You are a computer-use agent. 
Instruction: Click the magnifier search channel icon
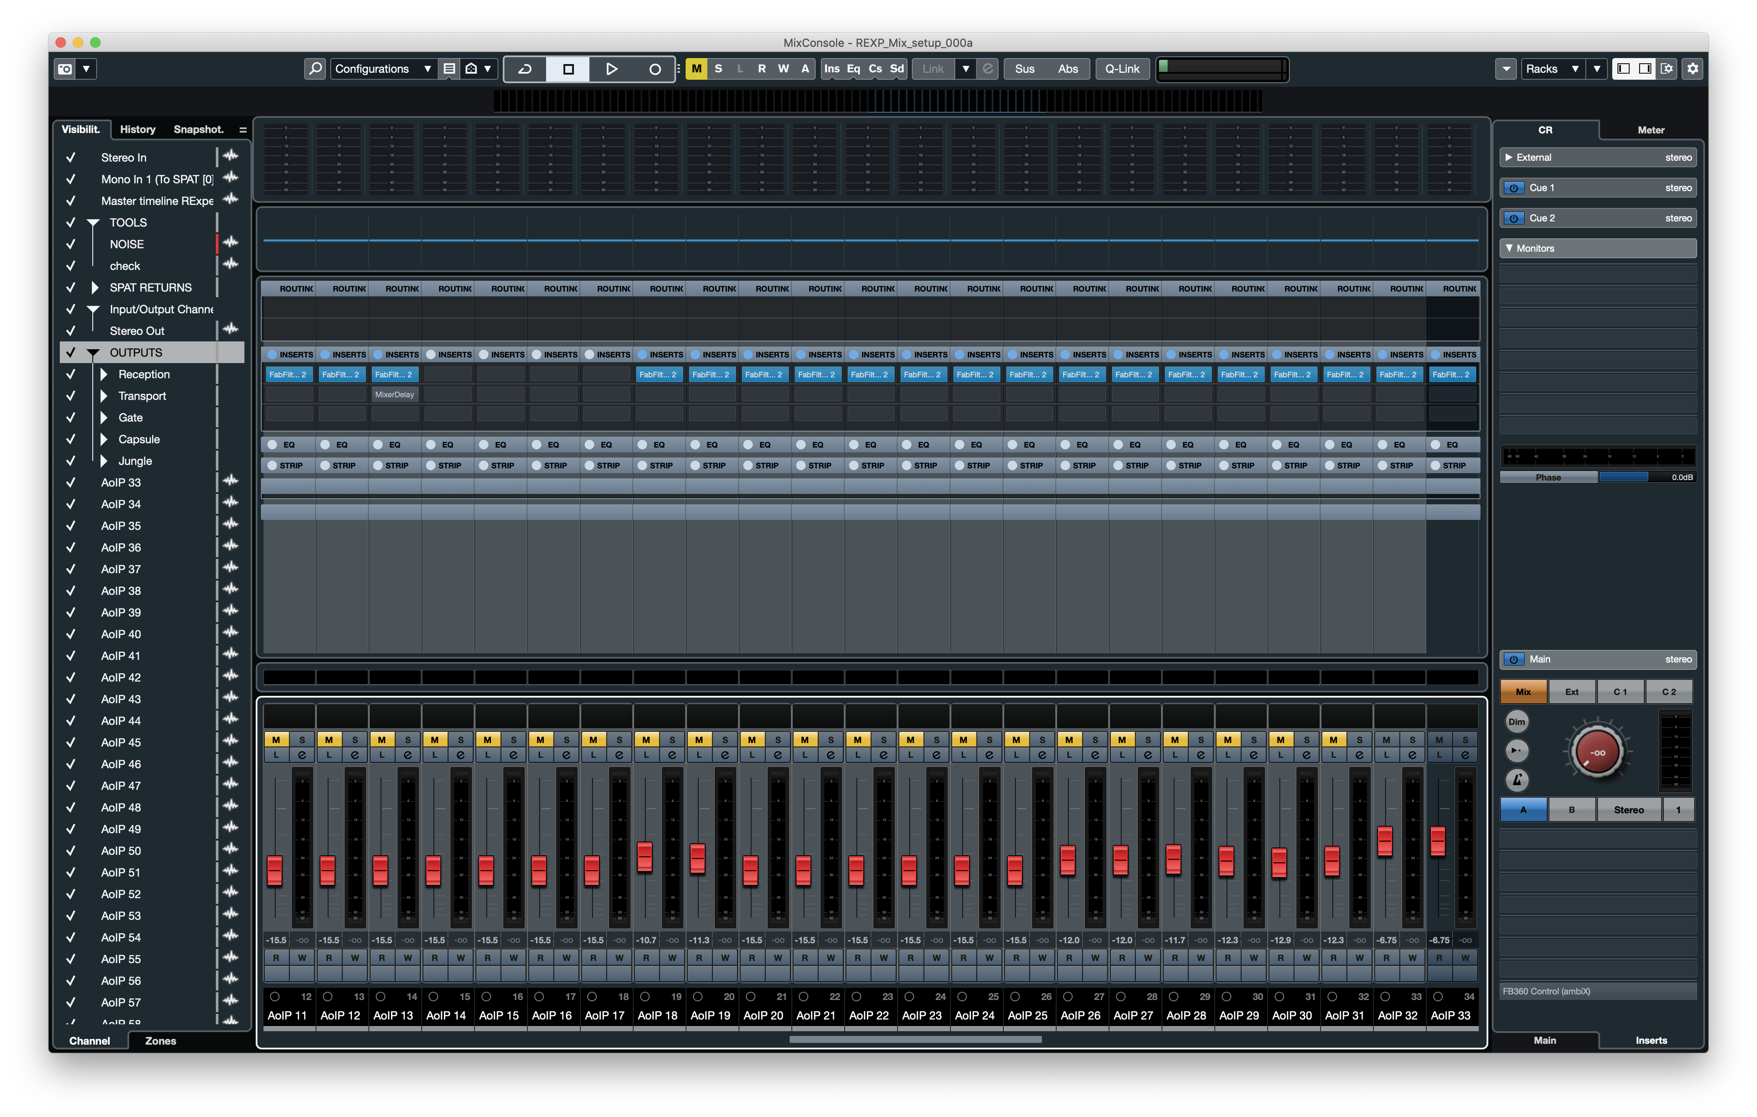pos(315,68)
